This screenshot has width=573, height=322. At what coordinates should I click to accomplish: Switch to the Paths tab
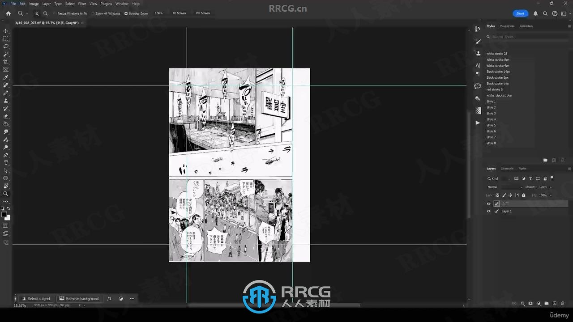[522, 169]
